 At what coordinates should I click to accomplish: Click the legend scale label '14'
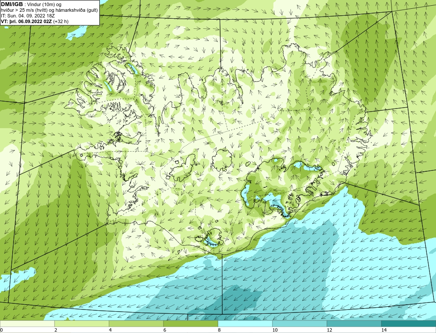tap(384, 330)
